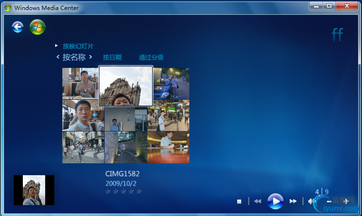Open the photo with the blue car
Screen dimensions: 362x216
click(x=171, y=84)
